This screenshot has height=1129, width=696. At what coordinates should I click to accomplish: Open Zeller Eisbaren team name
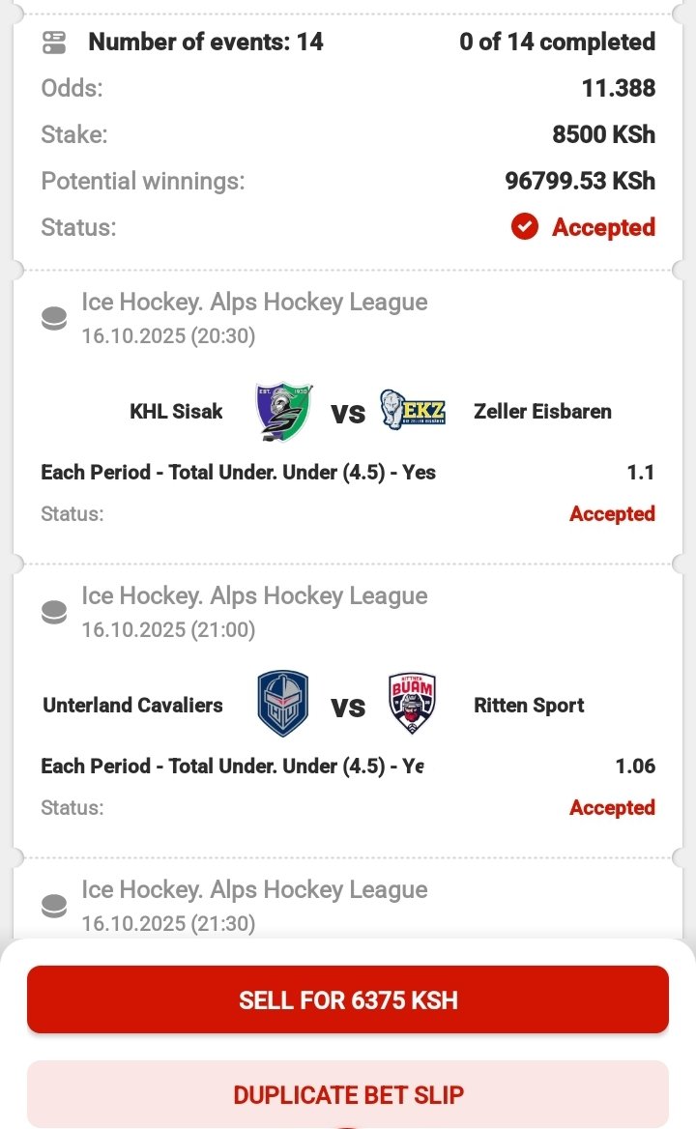click(x=542, y=412)
